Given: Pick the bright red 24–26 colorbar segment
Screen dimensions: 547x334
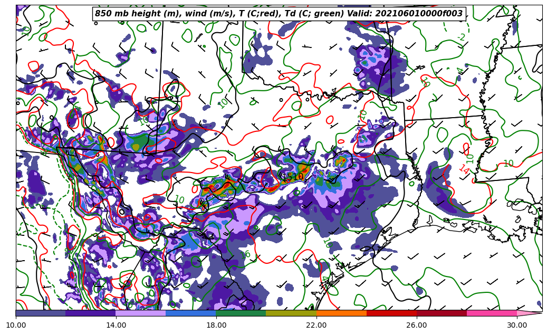Looking at the screenshot, I should click(391, 313).
